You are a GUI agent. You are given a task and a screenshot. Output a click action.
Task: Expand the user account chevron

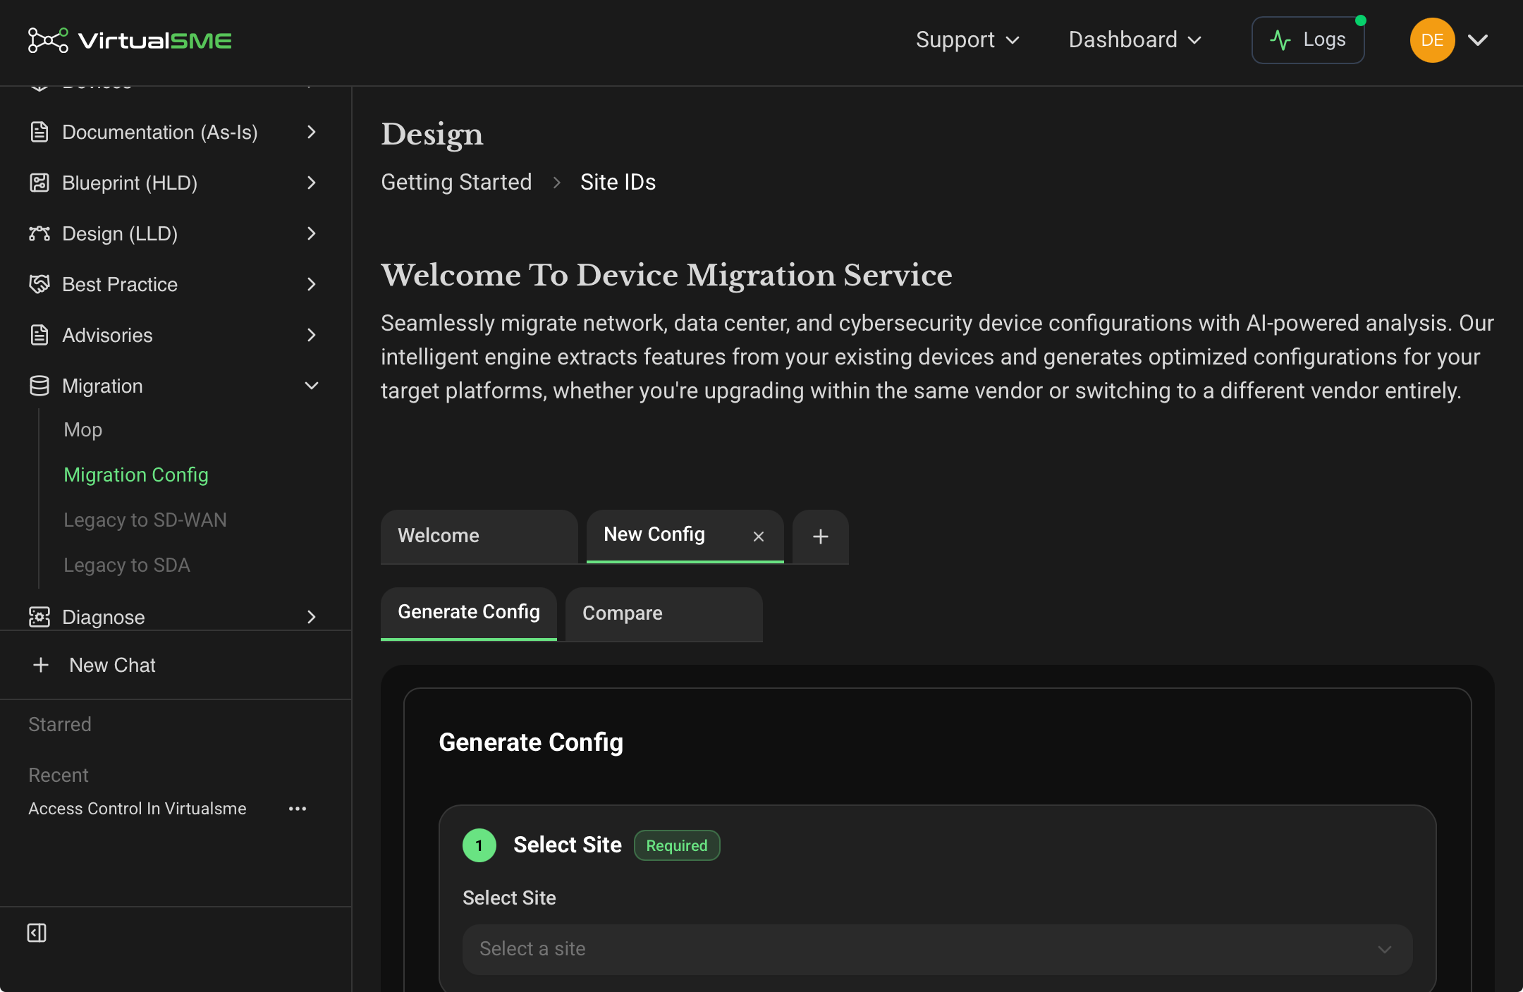pyautogui.click(x=1478, y=40)
